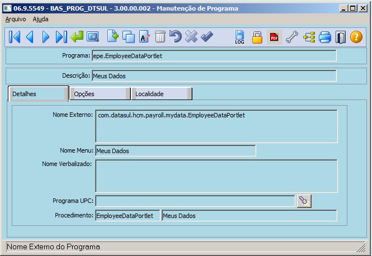372x256 pixels.
Task: Open the Ajuda menu
Action: pyautogui.click(x=40, y=19)
